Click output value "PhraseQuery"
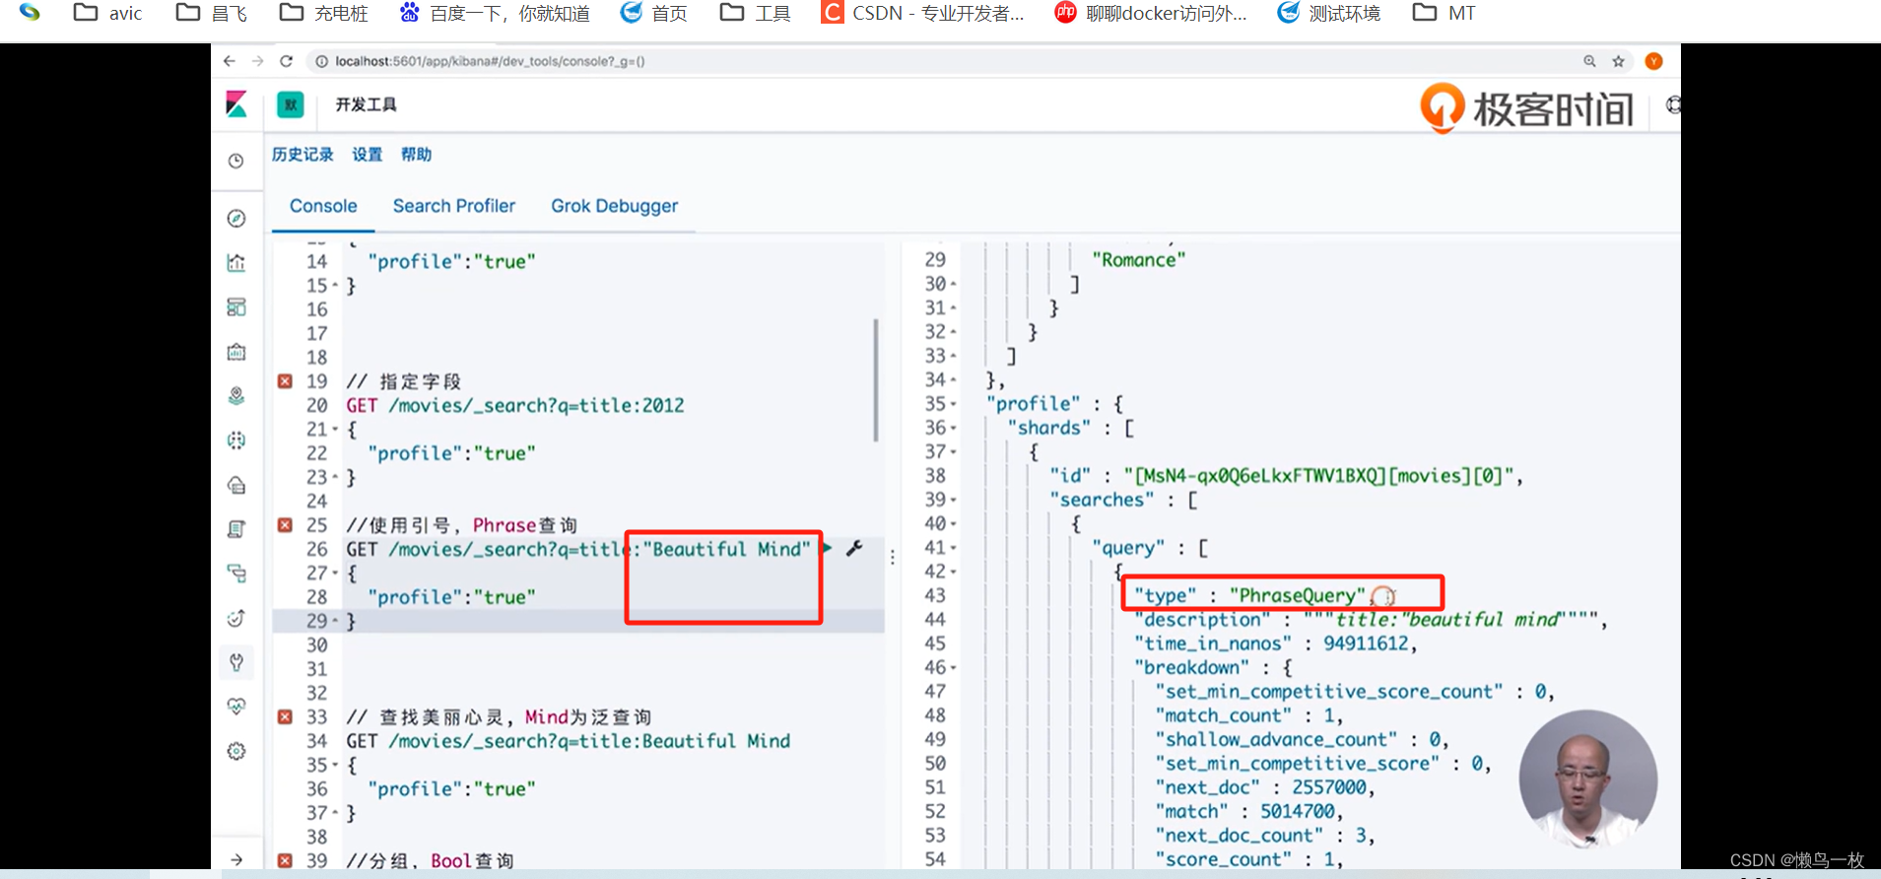Viewport: 1881px width, 879px height. click(1298, 595)
